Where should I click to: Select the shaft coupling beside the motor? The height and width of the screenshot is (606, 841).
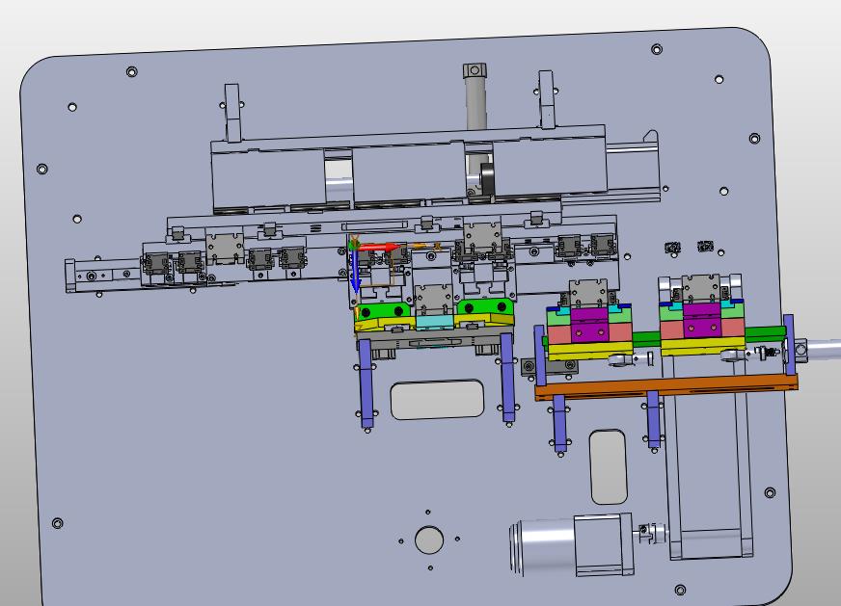tap(654, 534)
